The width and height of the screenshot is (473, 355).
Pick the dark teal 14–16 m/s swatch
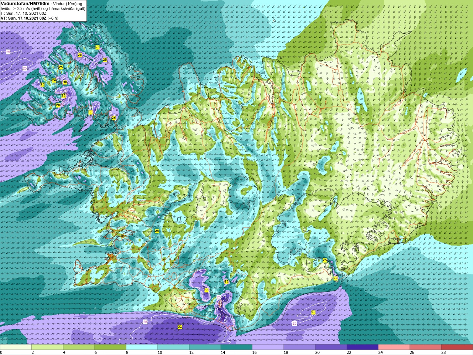[236, 347]
